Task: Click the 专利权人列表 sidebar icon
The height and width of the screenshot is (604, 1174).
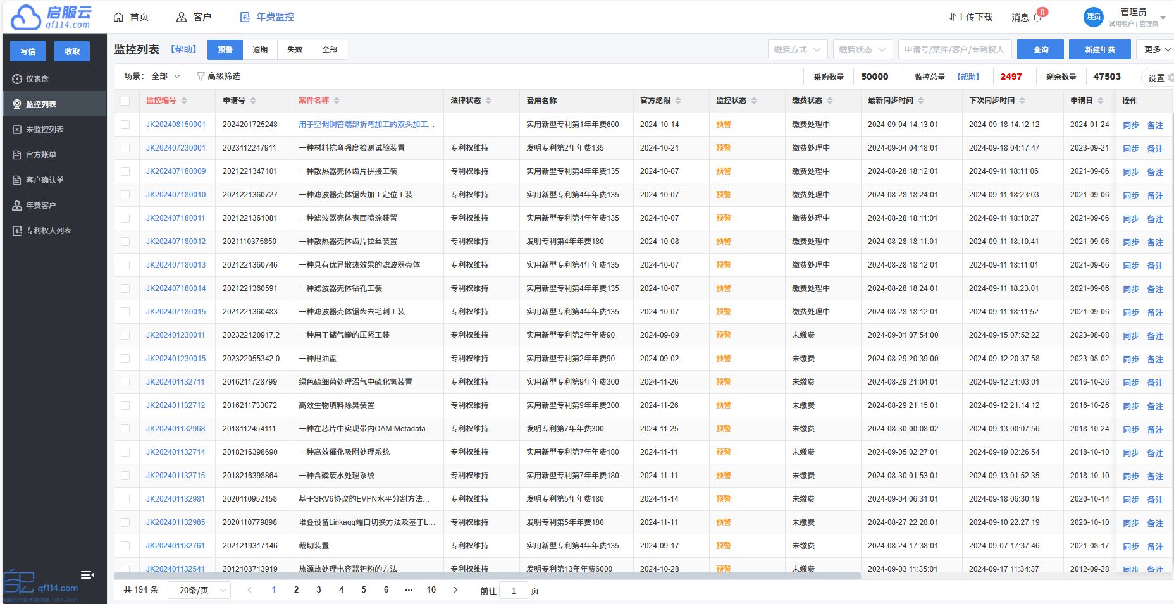Action: tap(17, 231)
